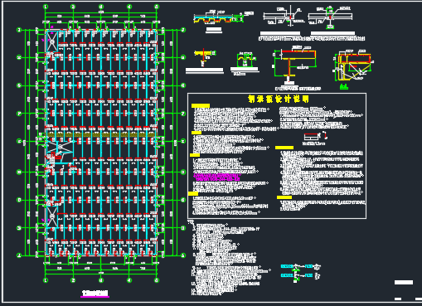Click grid axis bubble 2 above the plan
This screenshot has height=306, width=422.
(x=73, y=7)
